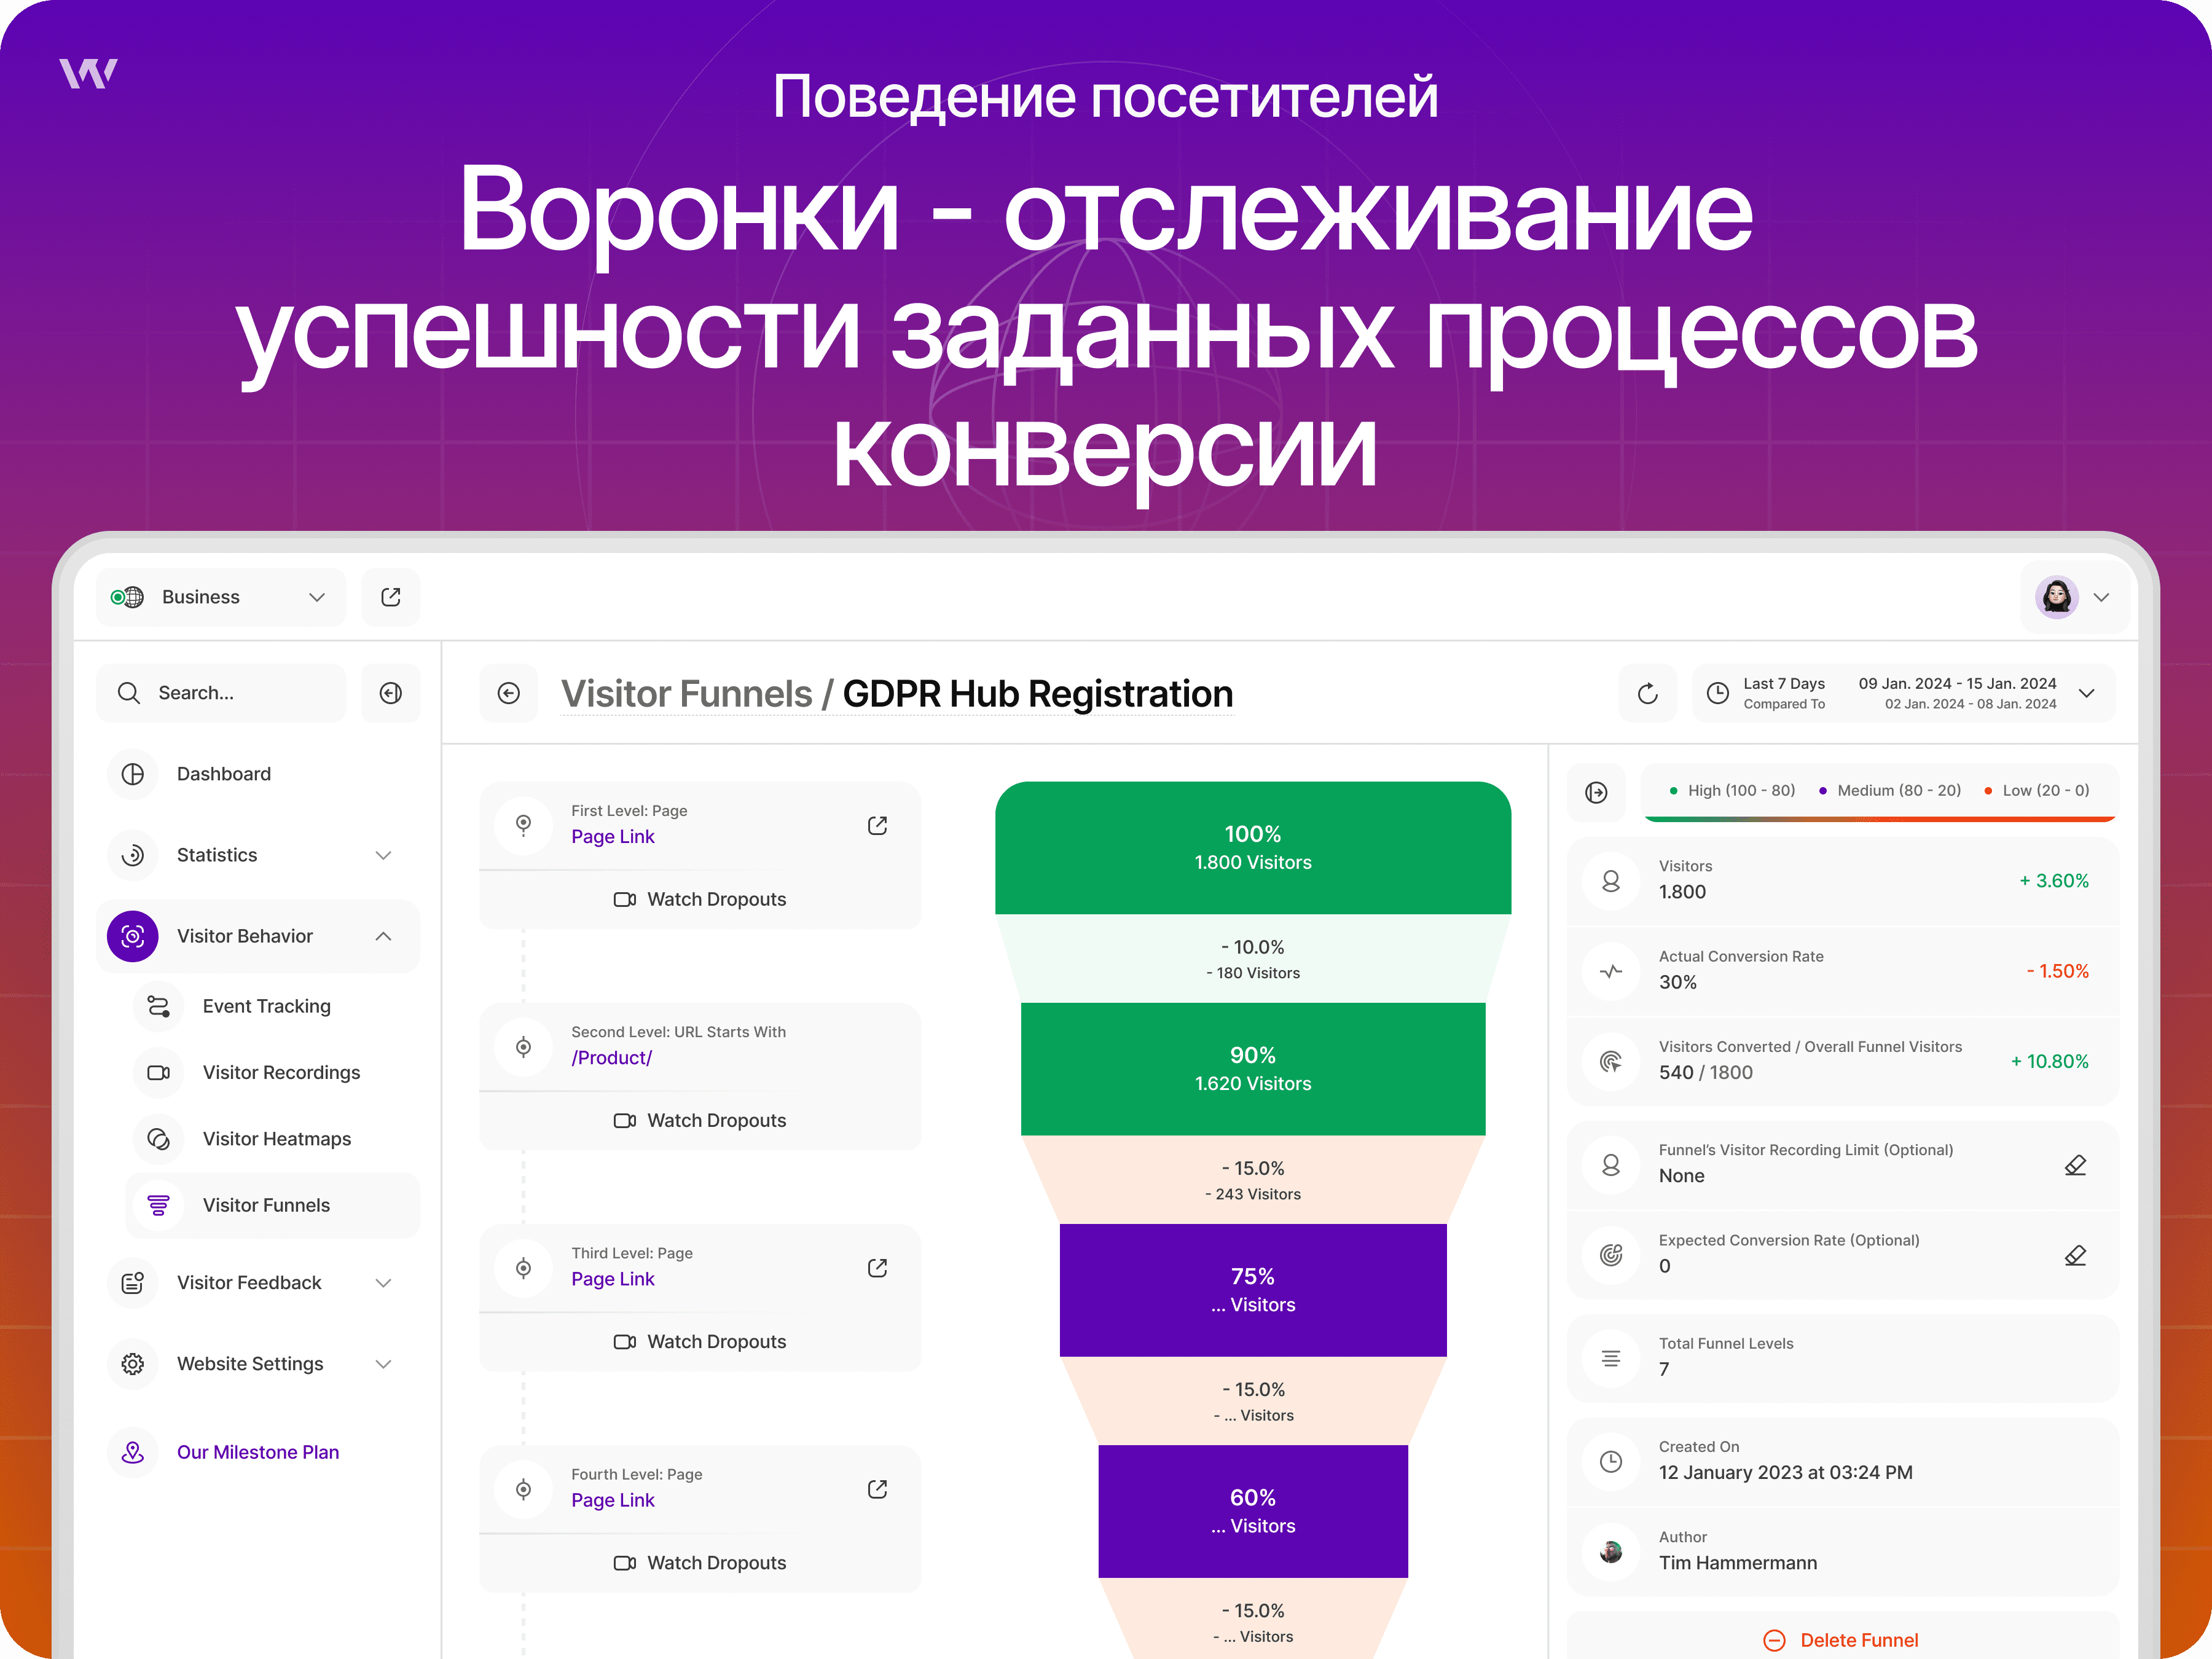This screenshot has height=1659, width=2212.
Task: Click the Visitor Recordings camera icon
Action: tap(159, 1072)
